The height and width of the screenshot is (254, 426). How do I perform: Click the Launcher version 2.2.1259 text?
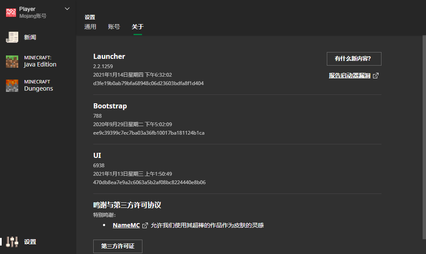point(103,66)
